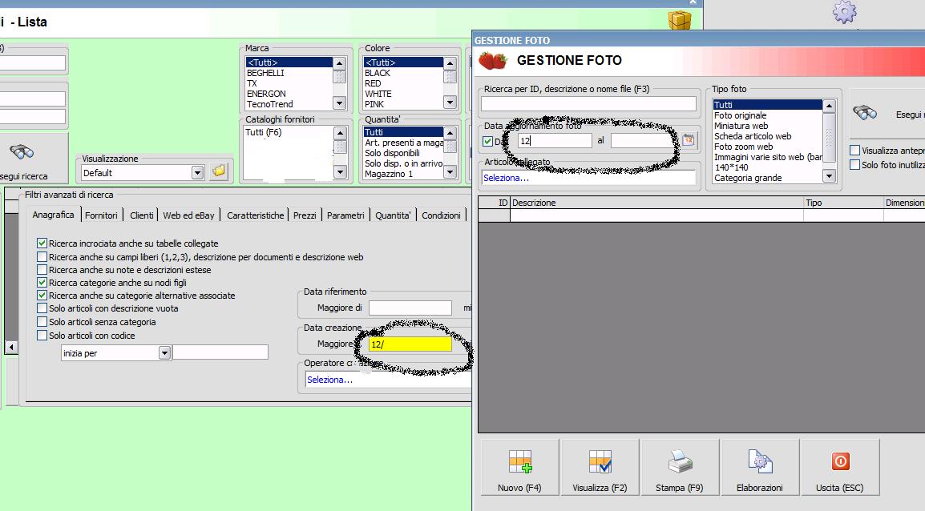The image size is (925, 511).
Task: Click down arrow of Quantita' list
Action: click(450, 172)
